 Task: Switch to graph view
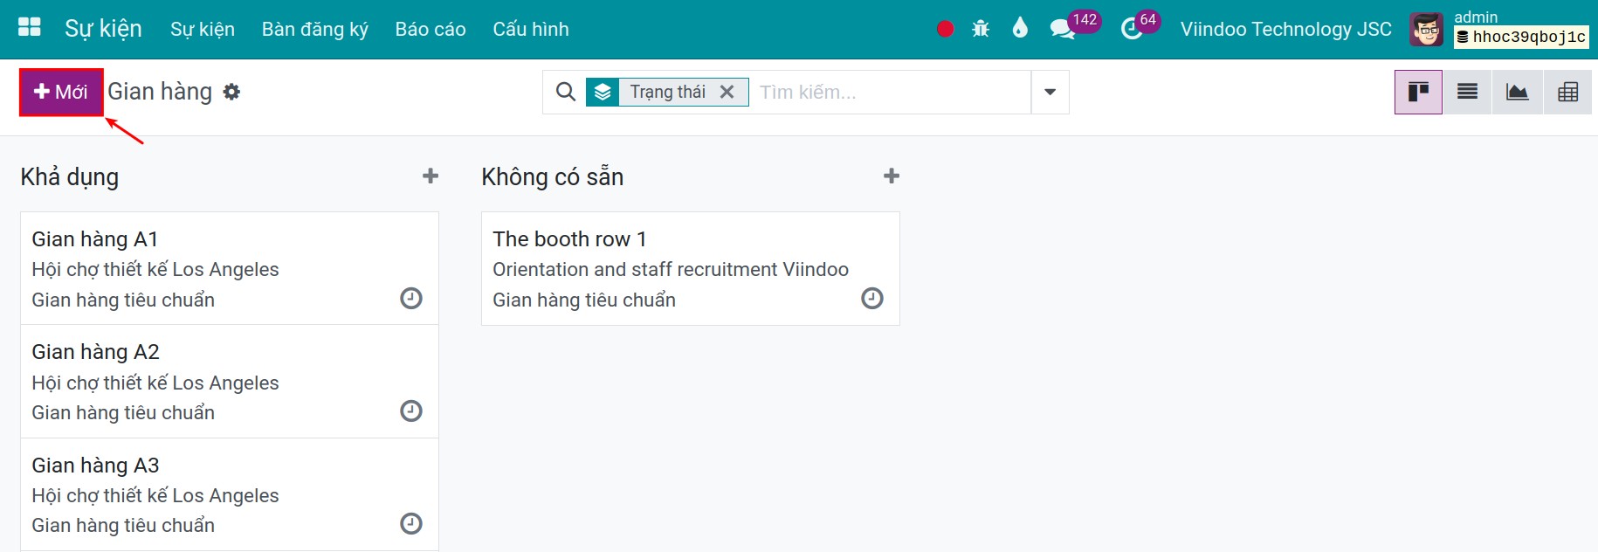coord(1518,92)
